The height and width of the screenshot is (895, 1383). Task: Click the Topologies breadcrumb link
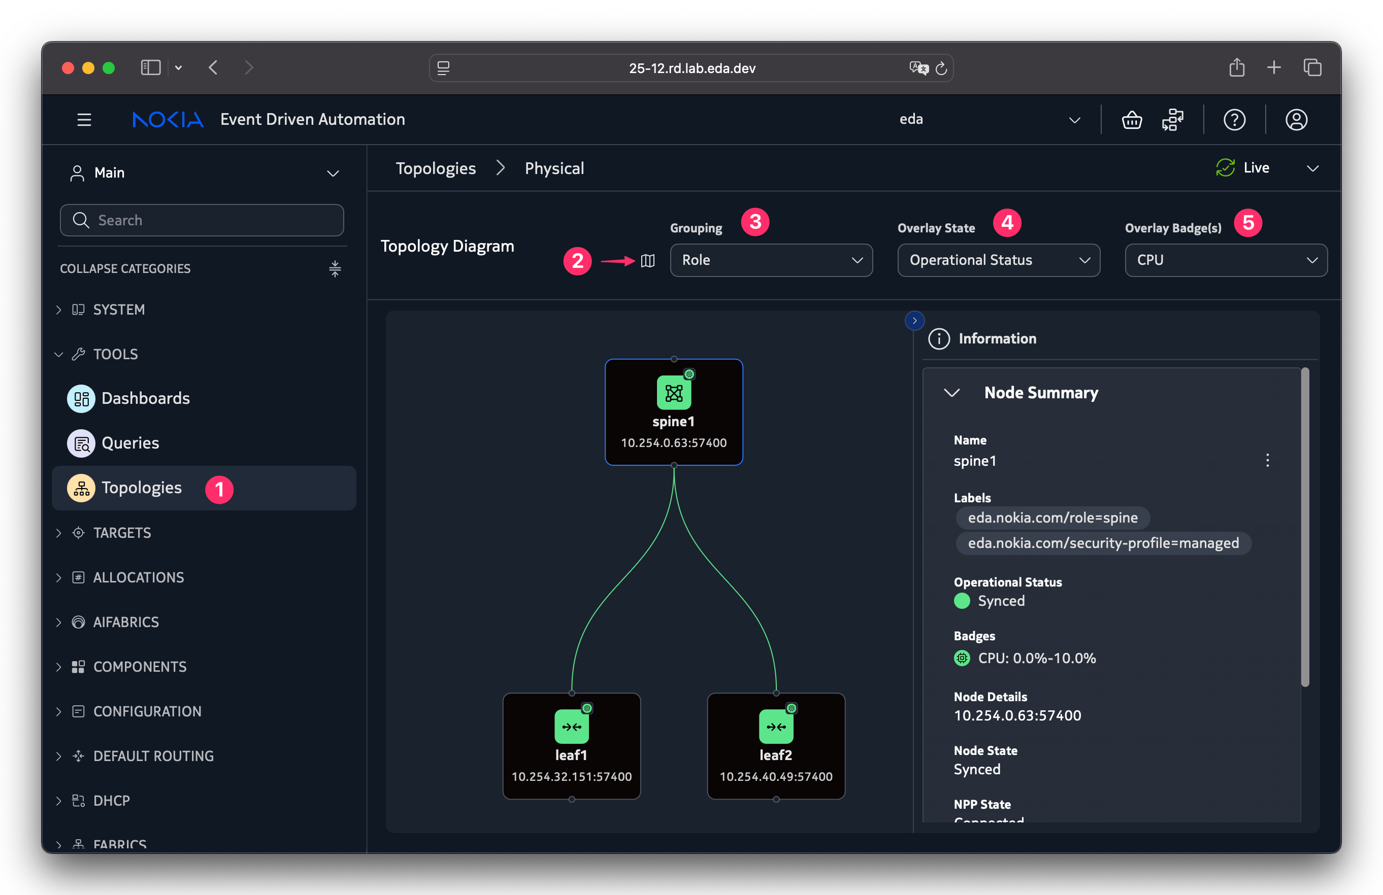click(x=435, y=168)
